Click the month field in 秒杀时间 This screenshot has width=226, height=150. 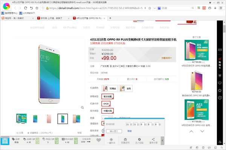pyautogui.click(x=128, y=124)
